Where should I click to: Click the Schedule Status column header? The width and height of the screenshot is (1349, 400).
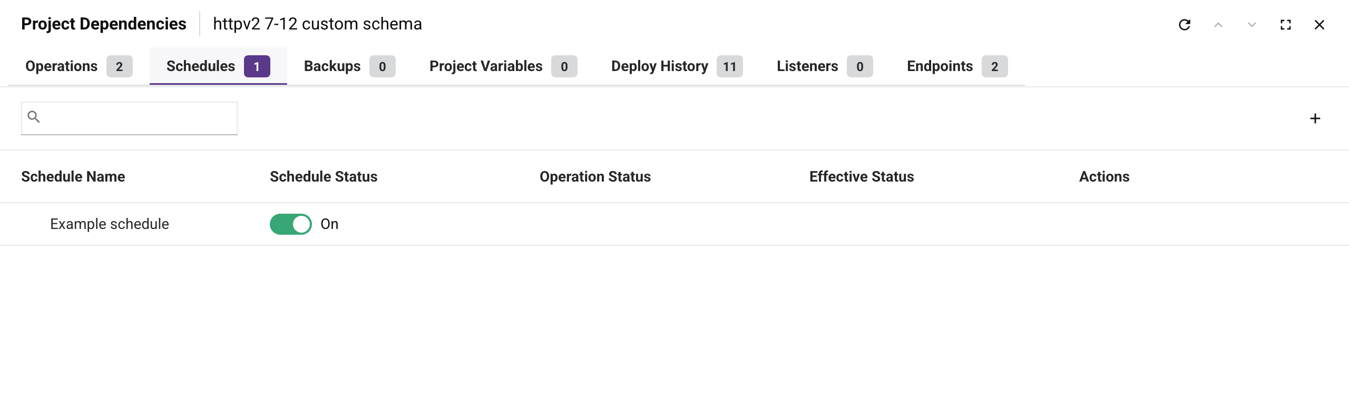pos(324,177)
